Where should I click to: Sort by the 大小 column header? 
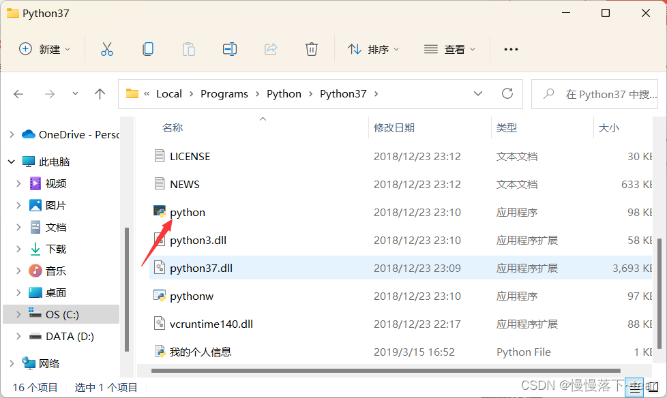[x=608, y=127]
